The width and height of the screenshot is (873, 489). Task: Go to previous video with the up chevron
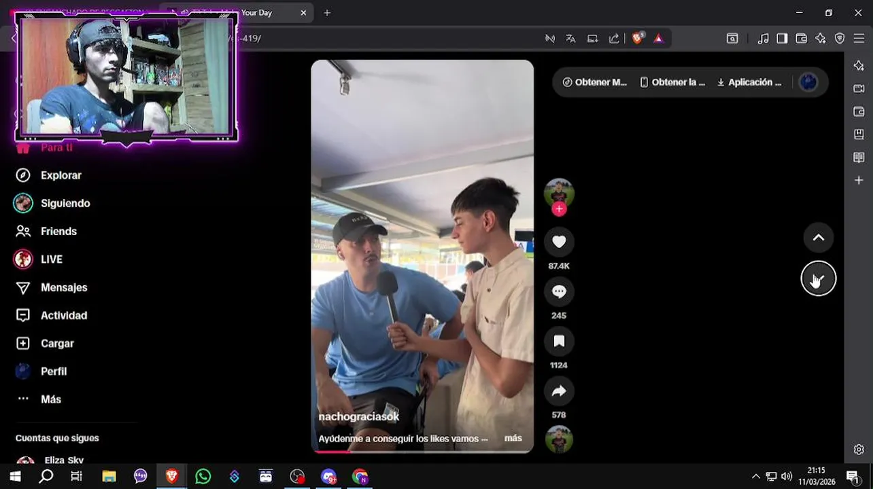point(819,238)
